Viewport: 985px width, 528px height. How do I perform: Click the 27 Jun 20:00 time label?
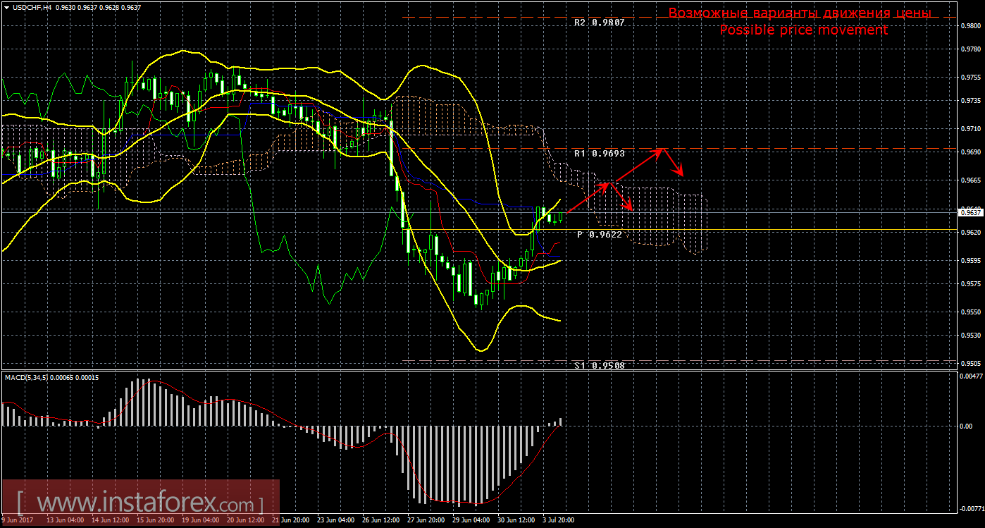pyautogui.click(x=426, y=521)
